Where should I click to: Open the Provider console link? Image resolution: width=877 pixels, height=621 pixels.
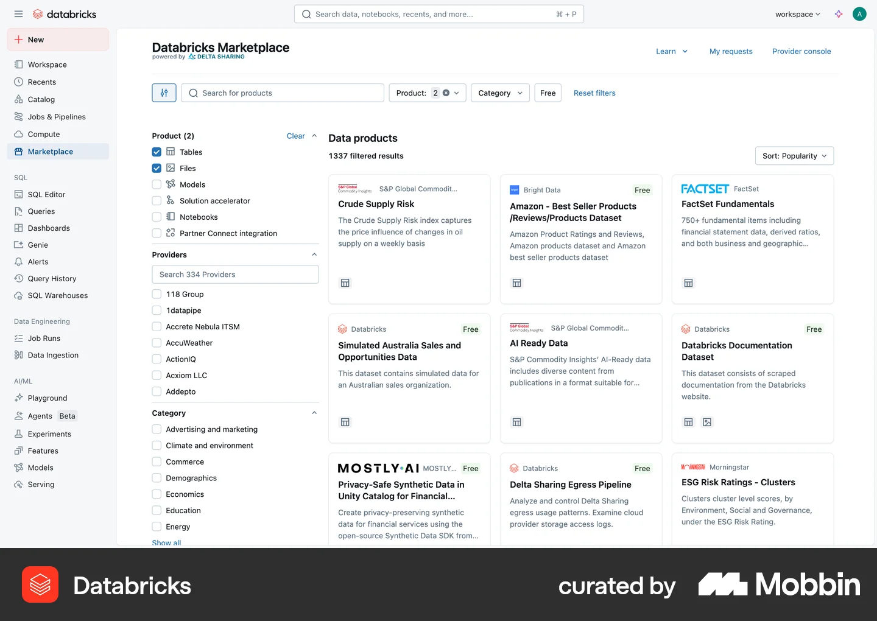click(x=801, y=52)
